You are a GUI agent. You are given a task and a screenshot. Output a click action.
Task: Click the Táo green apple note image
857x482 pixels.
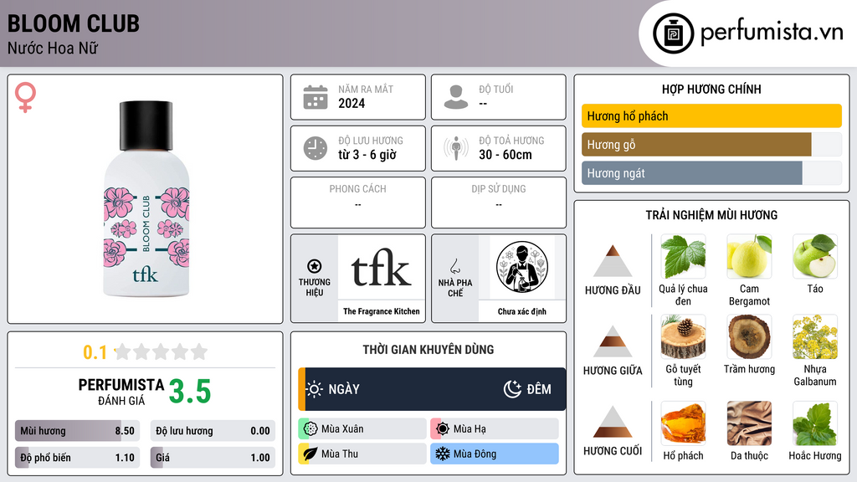pyautogui.click(x=815, y=256)
